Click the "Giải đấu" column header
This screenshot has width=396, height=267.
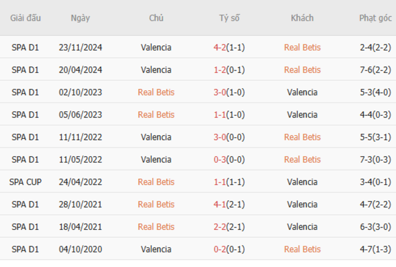(26, 18)
